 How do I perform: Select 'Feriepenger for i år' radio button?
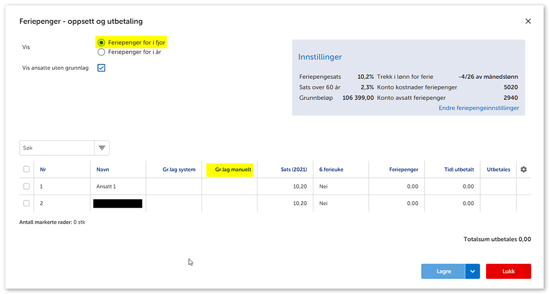click(101, 52)
